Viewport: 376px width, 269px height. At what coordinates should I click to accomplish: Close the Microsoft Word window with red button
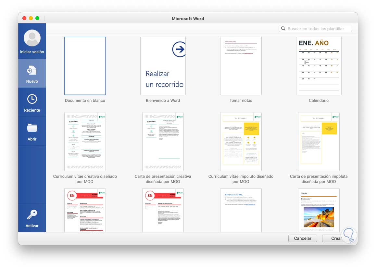[24, 18]
